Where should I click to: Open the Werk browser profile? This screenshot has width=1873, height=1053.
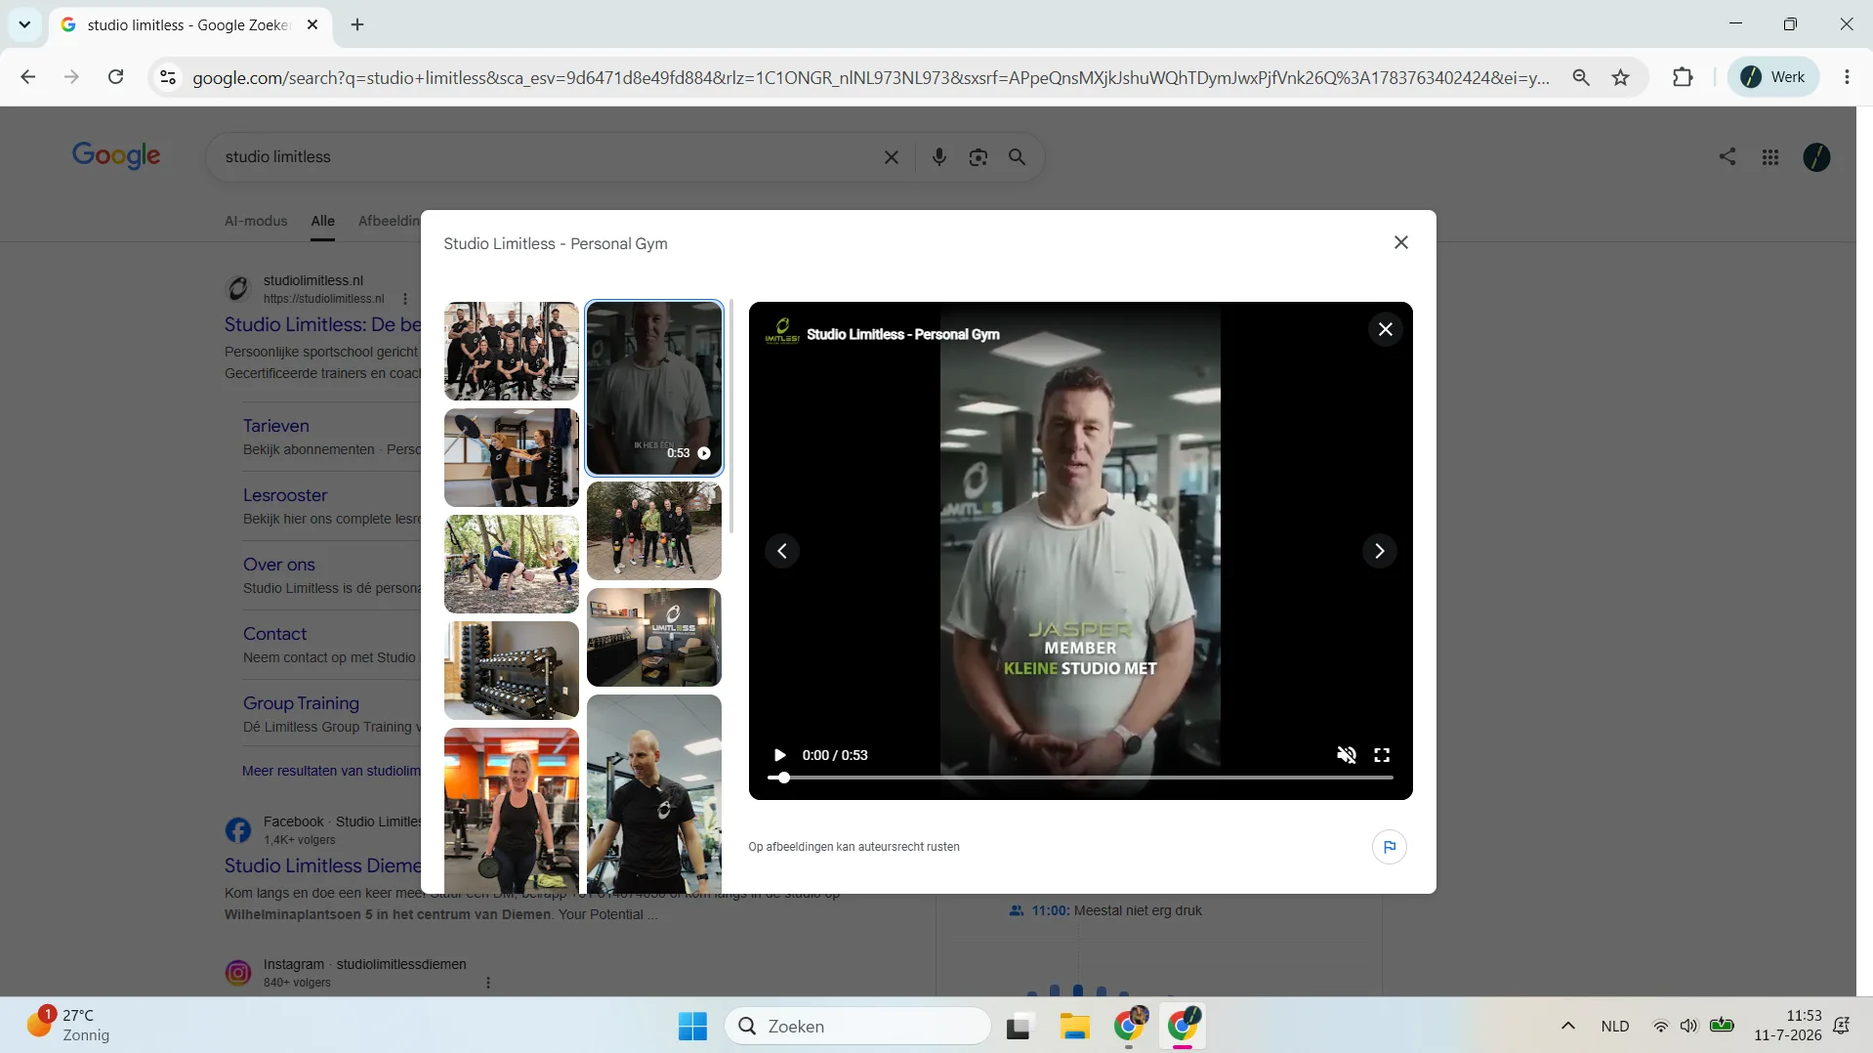[x=1773, y=77]
